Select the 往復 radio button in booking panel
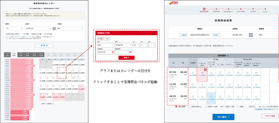This screenshot has width=279, height=123. (99, 39)
